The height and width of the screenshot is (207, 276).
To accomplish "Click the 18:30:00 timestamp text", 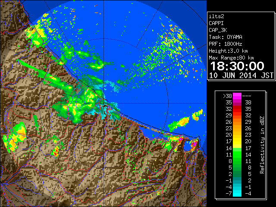I will click(x=237, y=66).
